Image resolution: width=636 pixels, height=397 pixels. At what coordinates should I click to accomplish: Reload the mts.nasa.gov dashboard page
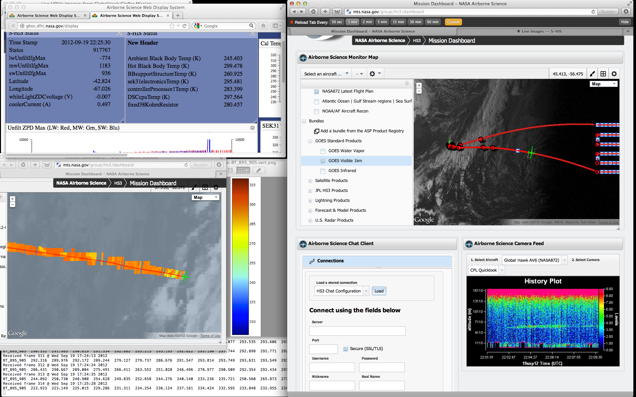(x=593, y=12)
